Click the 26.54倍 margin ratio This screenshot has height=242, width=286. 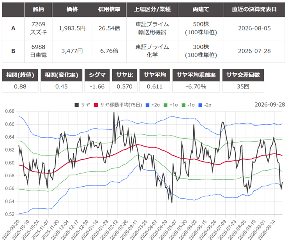tap(109, 28)
